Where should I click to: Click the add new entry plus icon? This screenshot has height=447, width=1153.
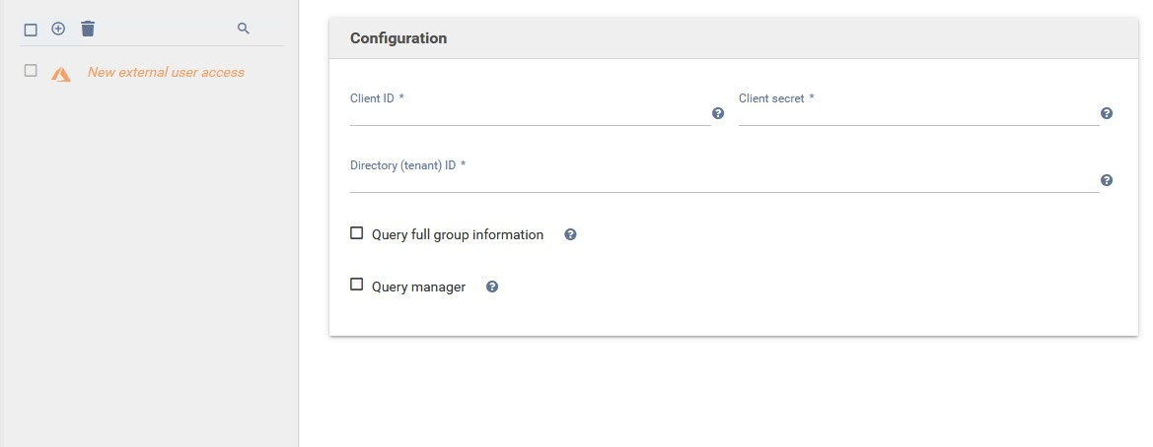pyautogui.click(x=58, y=30)
